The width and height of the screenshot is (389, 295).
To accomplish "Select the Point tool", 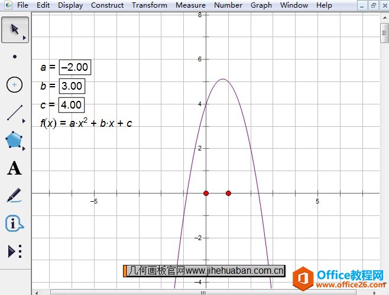I will pos(15,57).
